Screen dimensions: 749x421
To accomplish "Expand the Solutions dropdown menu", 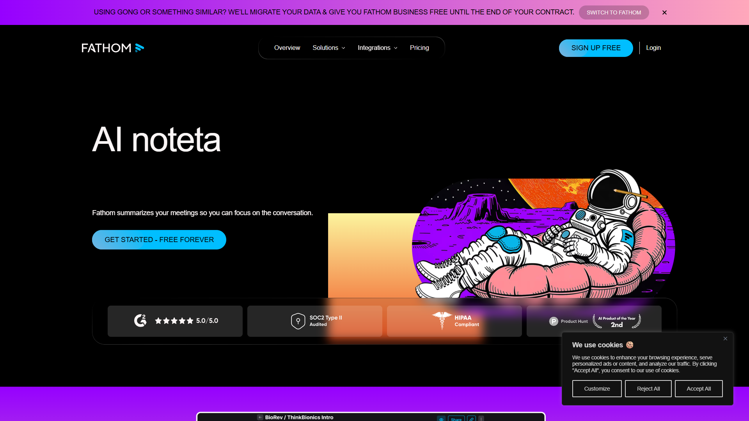I will coord(329,48).
